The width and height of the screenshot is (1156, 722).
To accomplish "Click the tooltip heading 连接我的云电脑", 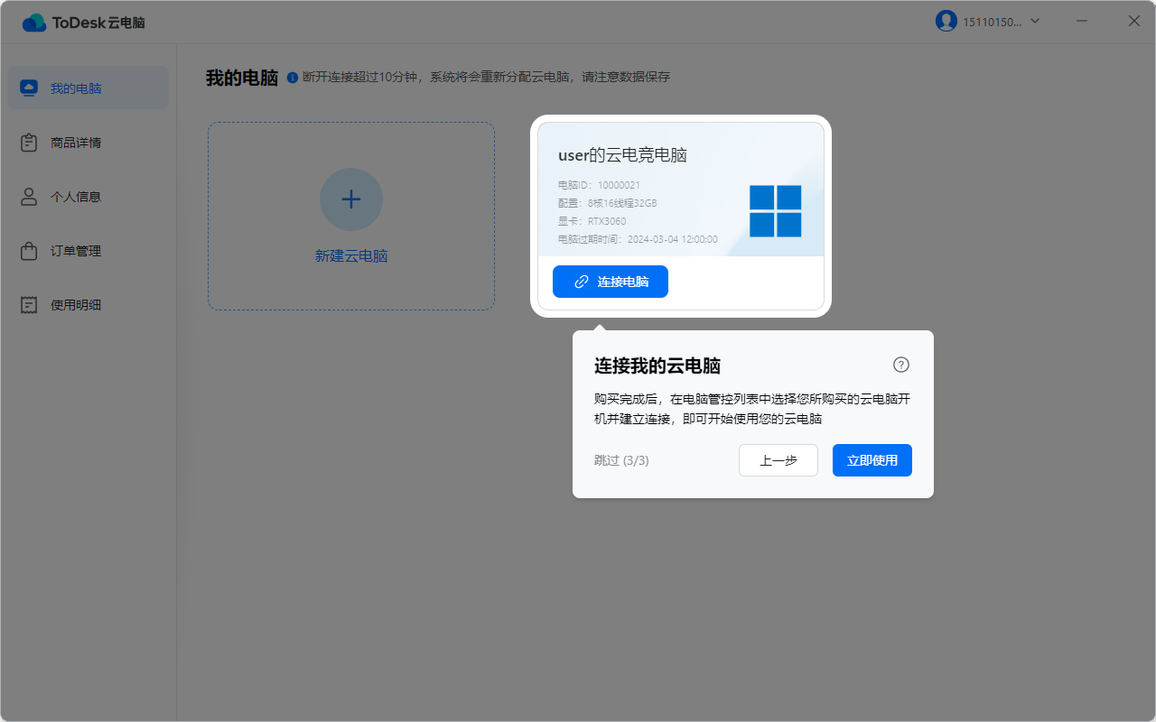I will point(657,366).
